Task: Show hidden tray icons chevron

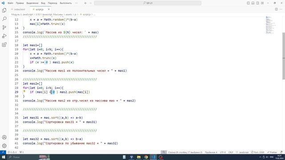Action: (260, 157)
